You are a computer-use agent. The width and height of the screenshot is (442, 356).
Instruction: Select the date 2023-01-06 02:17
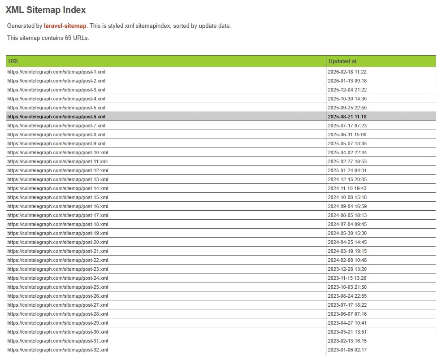pos(347,350)
